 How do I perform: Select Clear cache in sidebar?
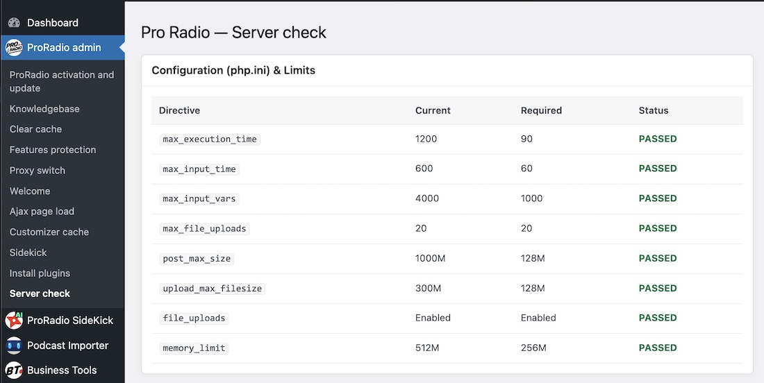[35, 129]
